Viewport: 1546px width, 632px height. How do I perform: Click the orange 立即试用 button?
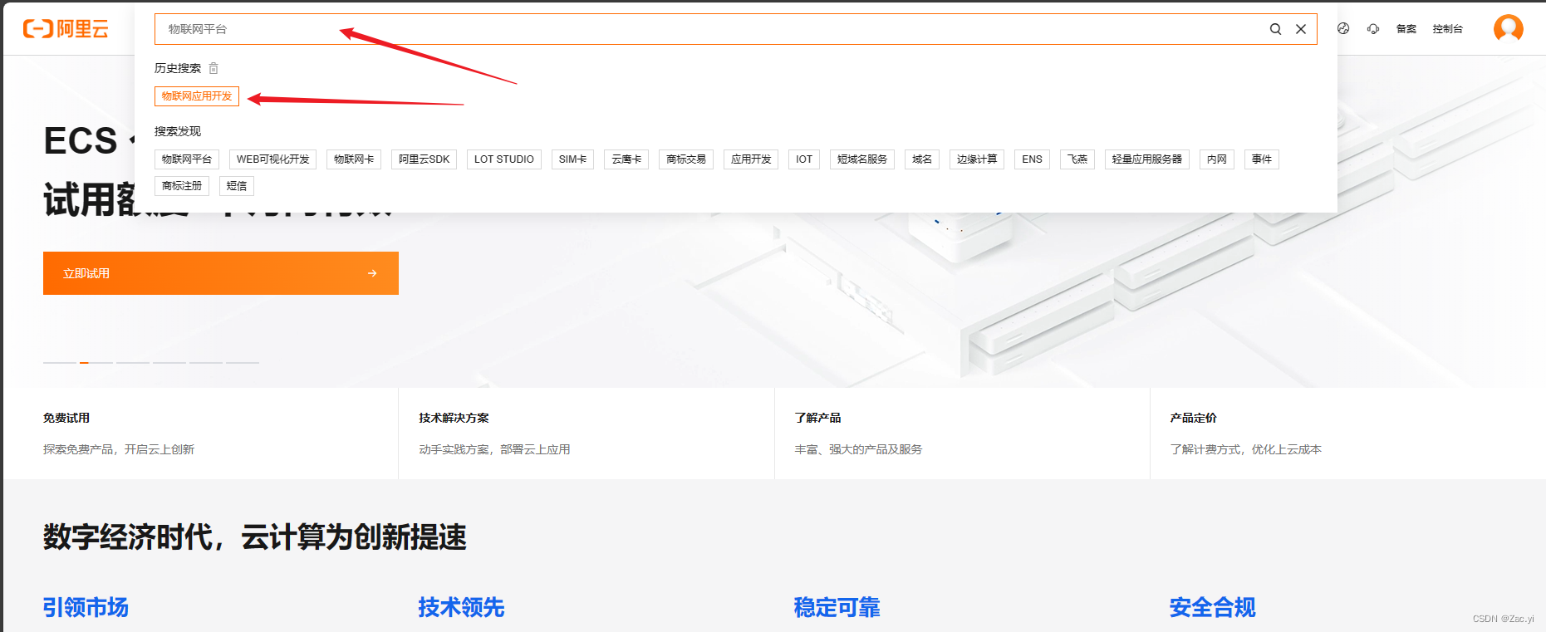tap(221, 273)
